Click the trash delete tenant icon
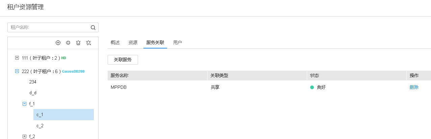The height and width of the screenshot is (139, 431). pyautogui.click(x=78, y=43)
